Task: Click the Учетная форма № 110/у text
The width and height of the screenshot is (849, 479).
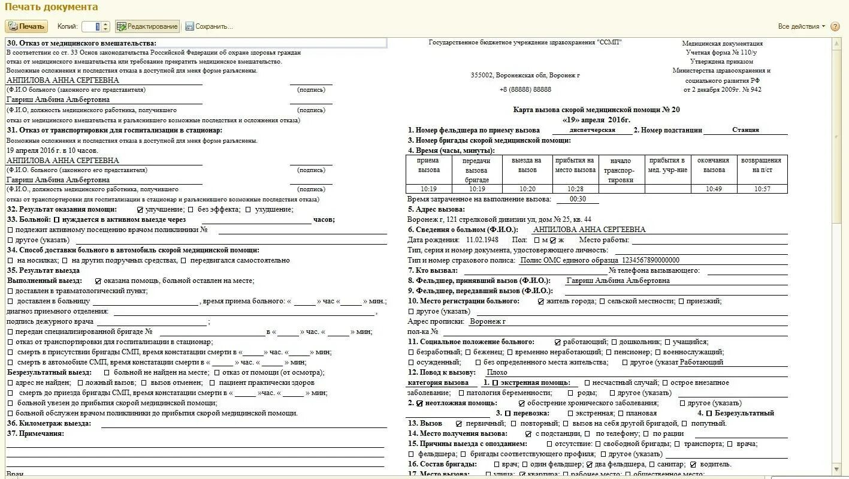Action: [x=721, y=52]
